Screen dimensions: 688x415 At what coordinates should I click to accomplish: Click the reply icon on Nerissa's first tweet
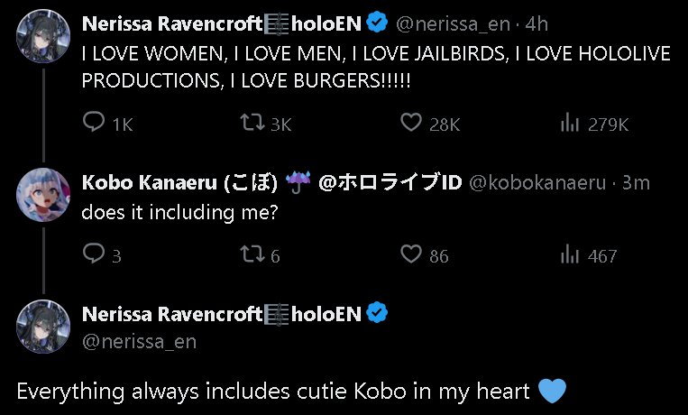94,123
